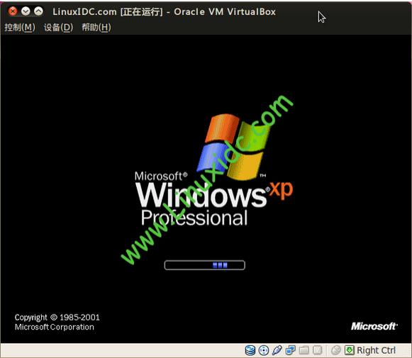412x358 pixels.
Task: Click the Microsoft Corporation text
Action: coord(55,327)
